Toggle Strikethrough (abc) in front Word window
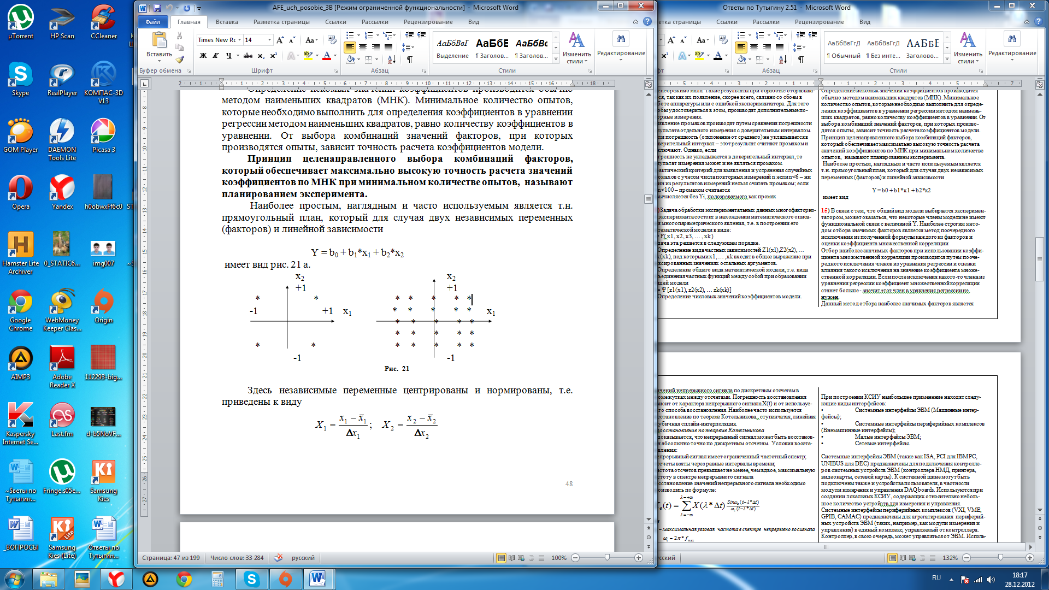1049x590 pixels. pos(248,56)
